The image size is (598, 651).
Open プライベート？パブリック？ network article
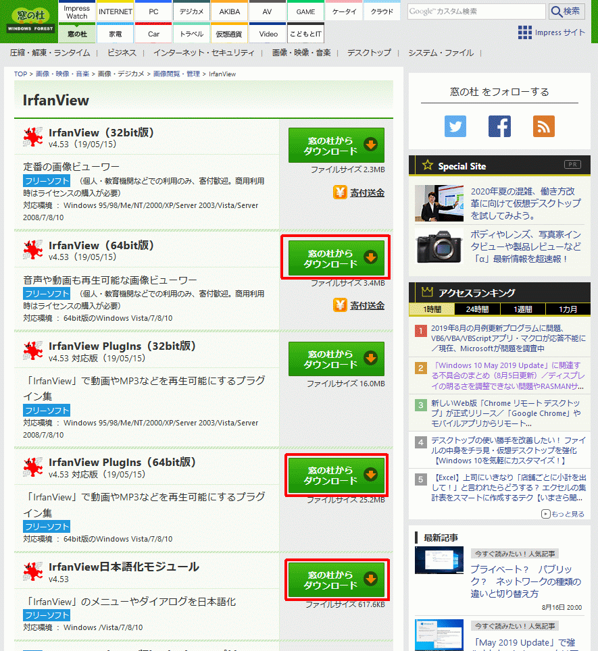click(525, 581)
